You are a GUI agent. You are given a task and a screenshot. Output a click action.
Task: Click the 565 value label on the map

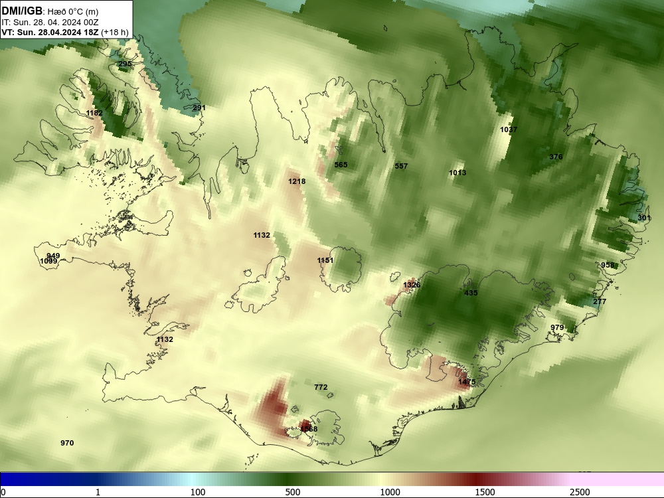pyautogui.click(x=341, y=165)
